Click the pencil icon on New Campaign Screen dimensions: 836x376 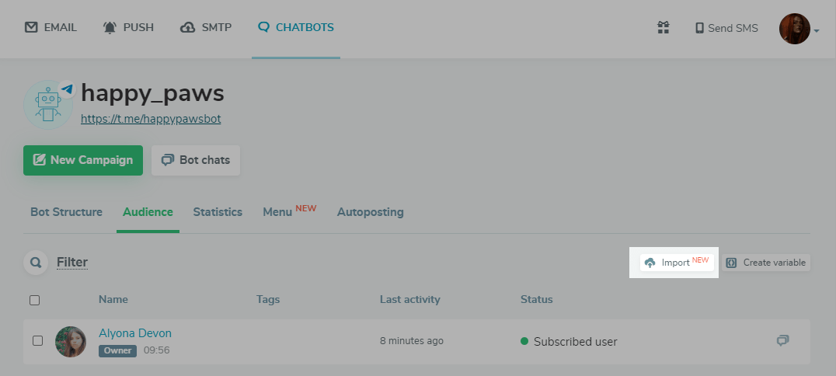(38, 160)
